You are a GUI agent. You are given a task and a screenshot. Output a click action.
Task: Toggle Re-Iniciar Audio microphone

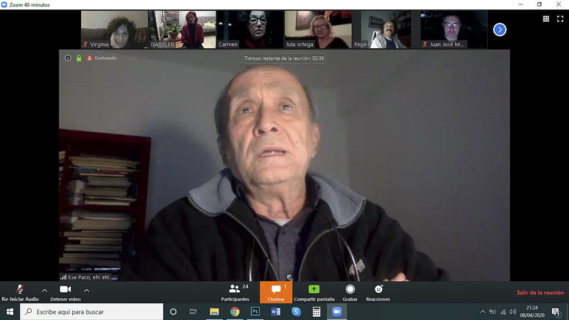click(x=20, y=292)
